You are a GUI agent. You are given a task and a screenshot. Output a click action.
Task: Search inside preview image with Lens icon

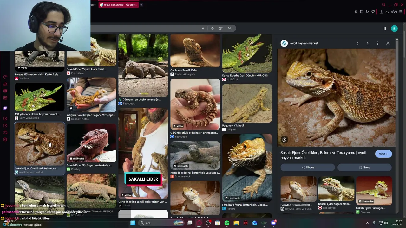284,140
